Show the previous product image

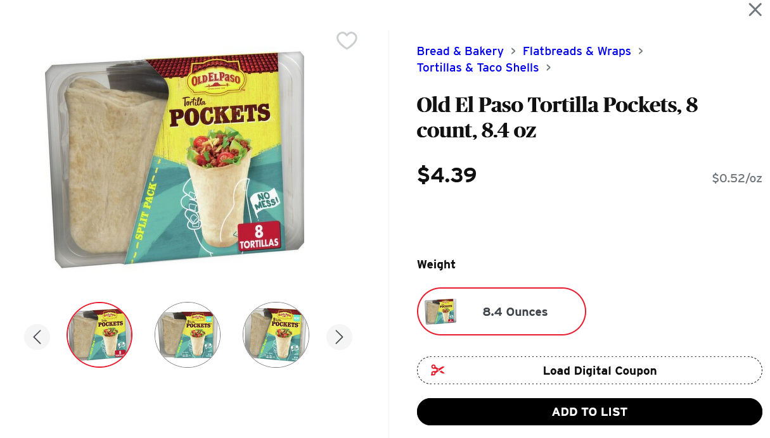click(37, 337)
